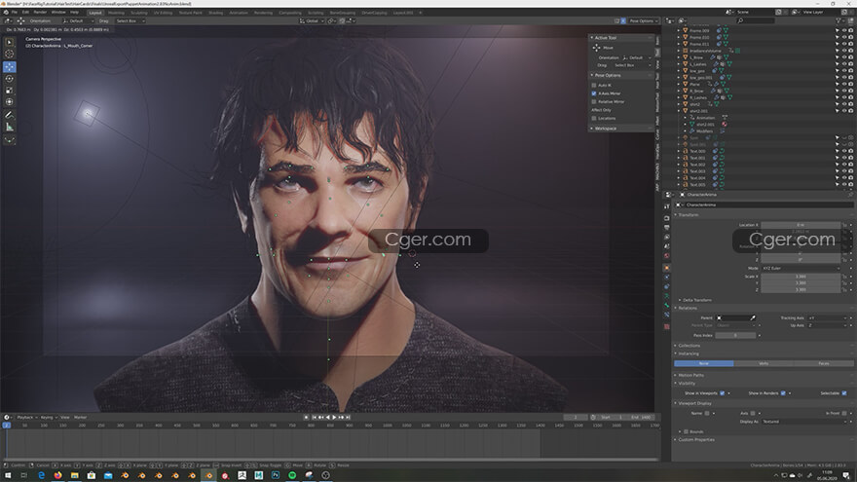Collapse the Active Tool panel
Viewport: 857px width, 482px height.
coord(606,38)
